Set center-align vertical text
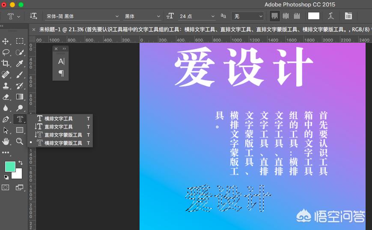Screen dimensions: 372x230 (286, 16)
